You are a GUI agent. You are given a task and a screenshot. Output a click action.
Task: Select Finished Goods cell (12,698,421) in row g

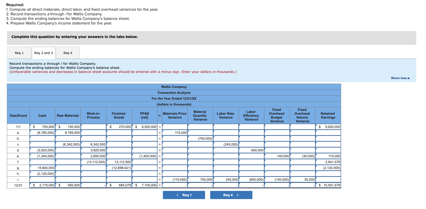pyautogui.click(x=119, y=168)
